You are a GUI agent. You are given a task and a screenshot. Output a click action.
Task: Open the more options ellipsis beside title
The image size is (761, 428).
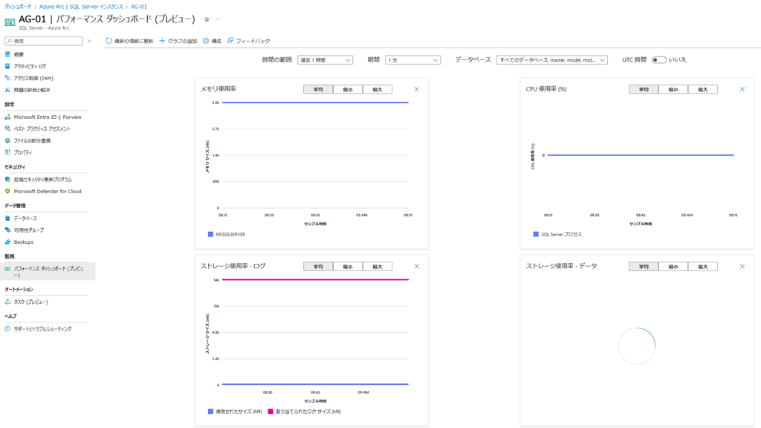pos(219,19)
